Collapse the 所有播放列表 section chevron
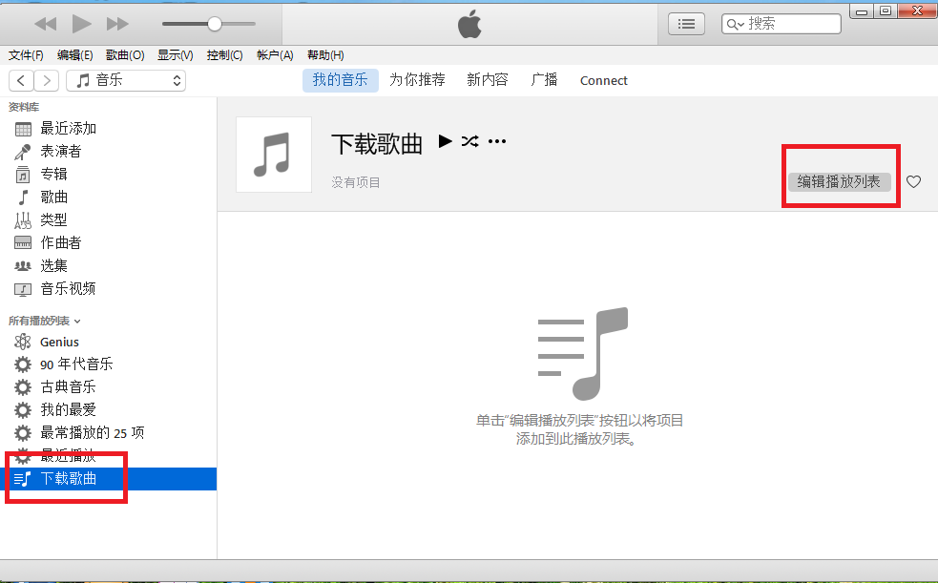The width and height of the screenshot is (938, 583). click(77, 322)
